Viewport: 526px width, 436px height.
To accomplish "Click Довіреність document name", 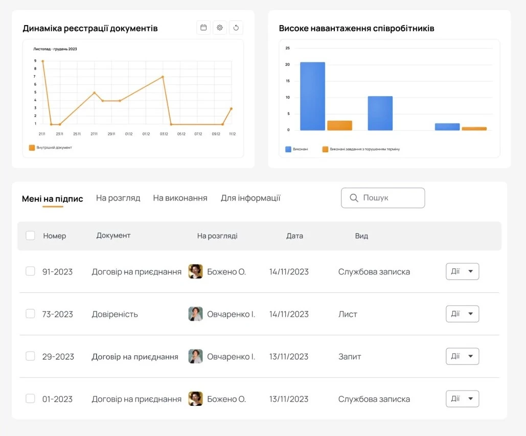I will (x=115, y=314).
